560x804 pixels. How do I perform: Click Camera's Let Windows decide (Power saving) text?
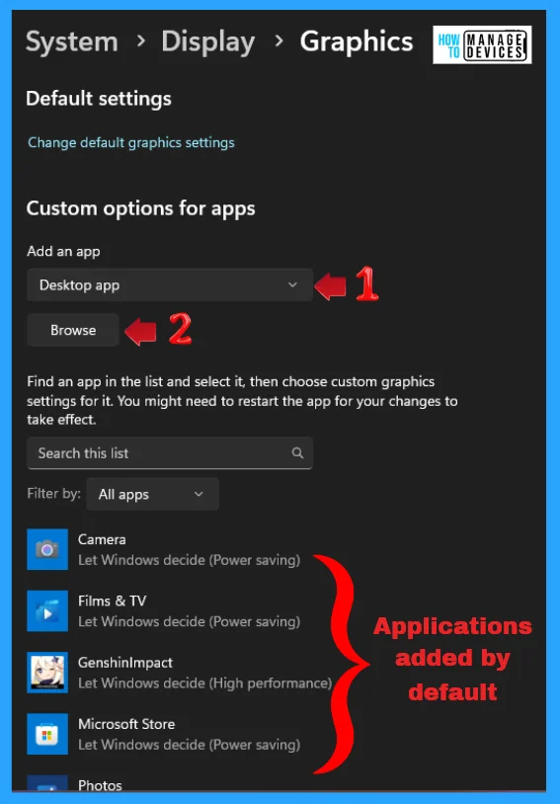(x=190, y=560)
